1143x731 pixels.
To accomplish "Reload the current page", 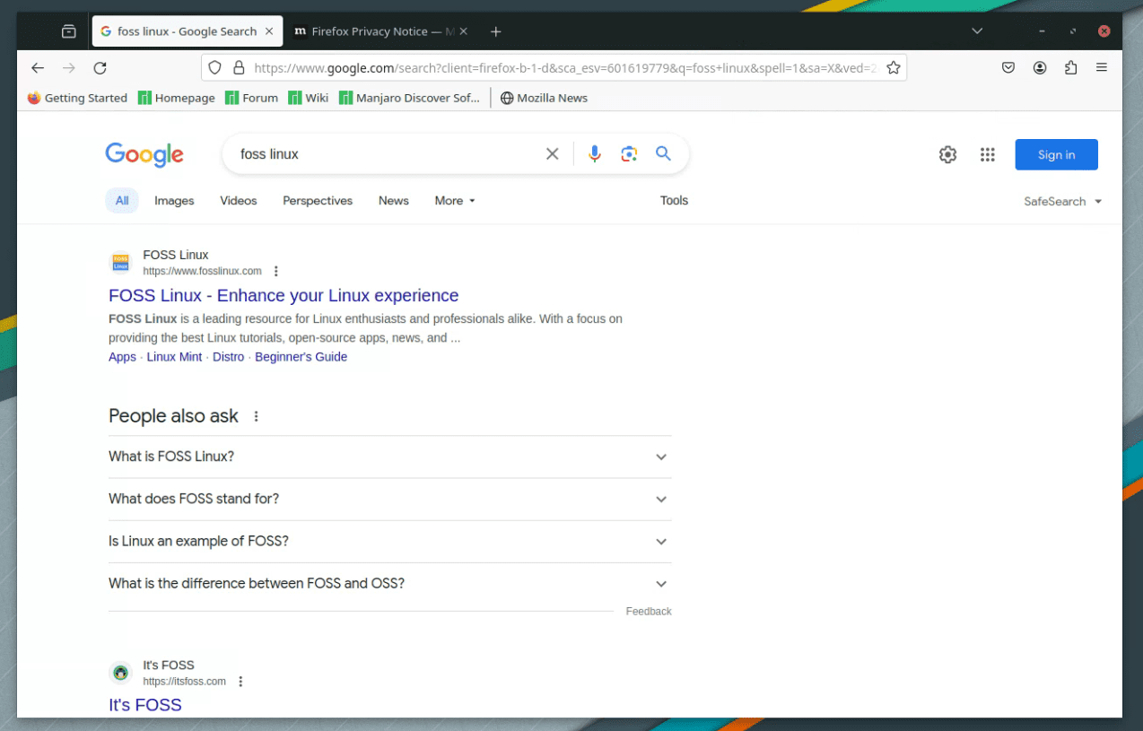I will coord(100,67).
